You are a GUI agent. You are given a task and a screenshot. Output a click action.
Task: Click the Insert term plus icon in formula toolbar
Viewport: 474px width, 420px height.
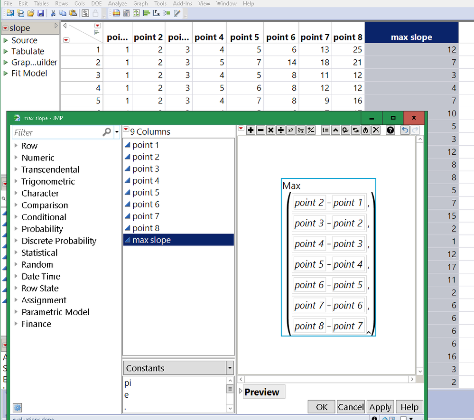click(x=251, y=130)
